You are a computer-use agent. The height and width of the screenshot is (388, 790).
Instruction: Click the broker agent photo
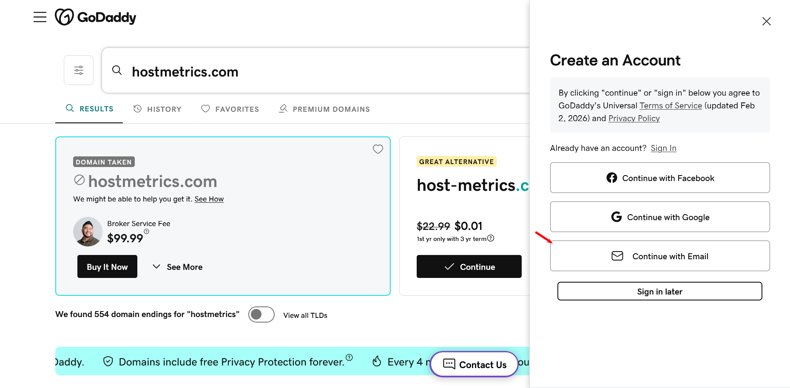[88, 232]
